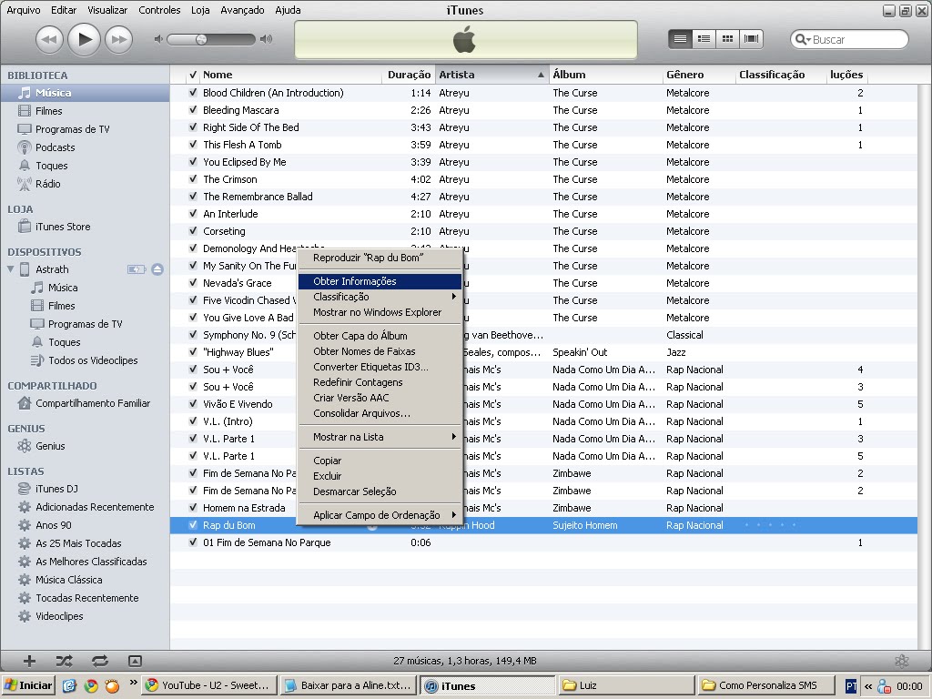
Task: Eject the Astrath device
Action: [157, 269]
